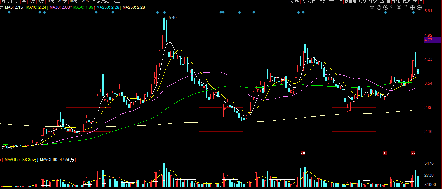
Task: Select the 60分 chart tab
Action: pyautogui.click(x=74, y=1)
